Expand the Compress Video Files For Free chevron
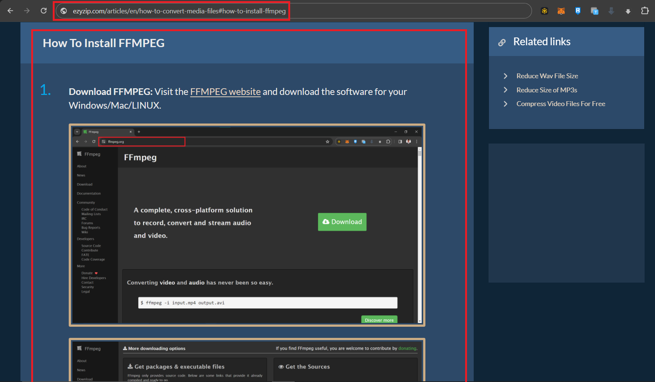655x382 pixels. (505, 104)
